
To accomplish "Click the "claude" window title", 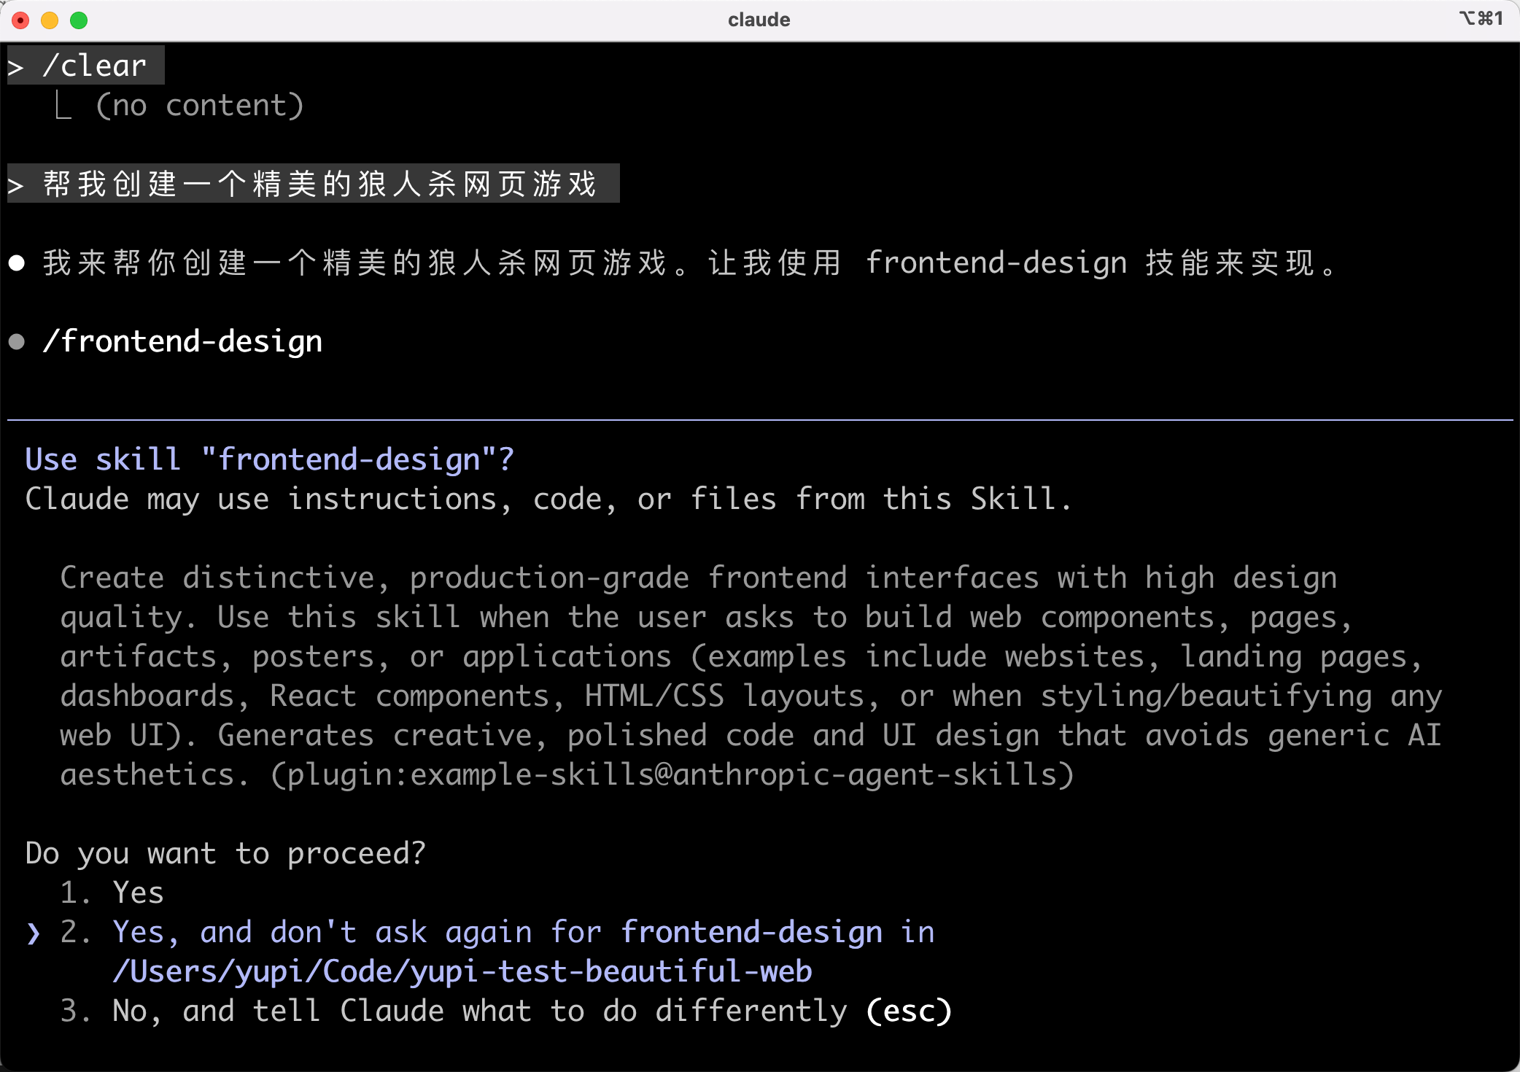I will pos(759,20).
